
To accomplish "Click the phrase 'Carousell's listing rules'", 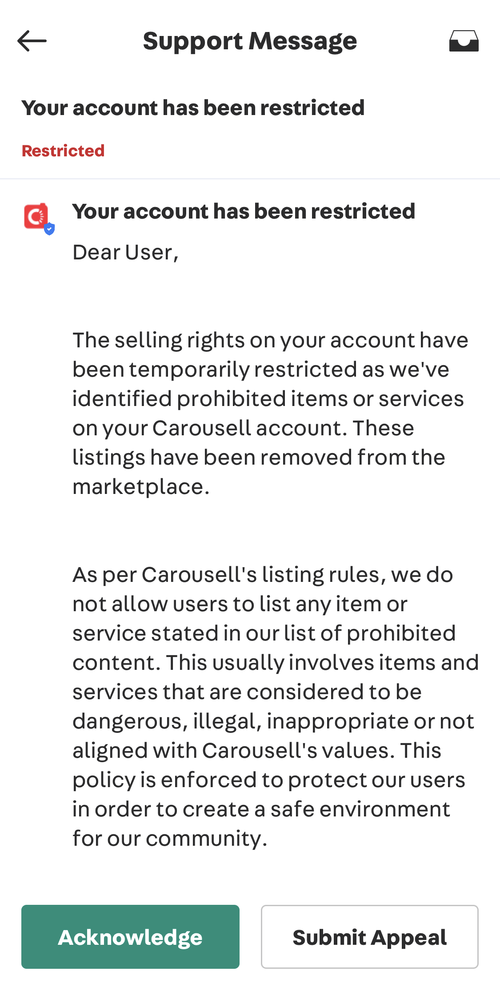I will coord(262,575).
